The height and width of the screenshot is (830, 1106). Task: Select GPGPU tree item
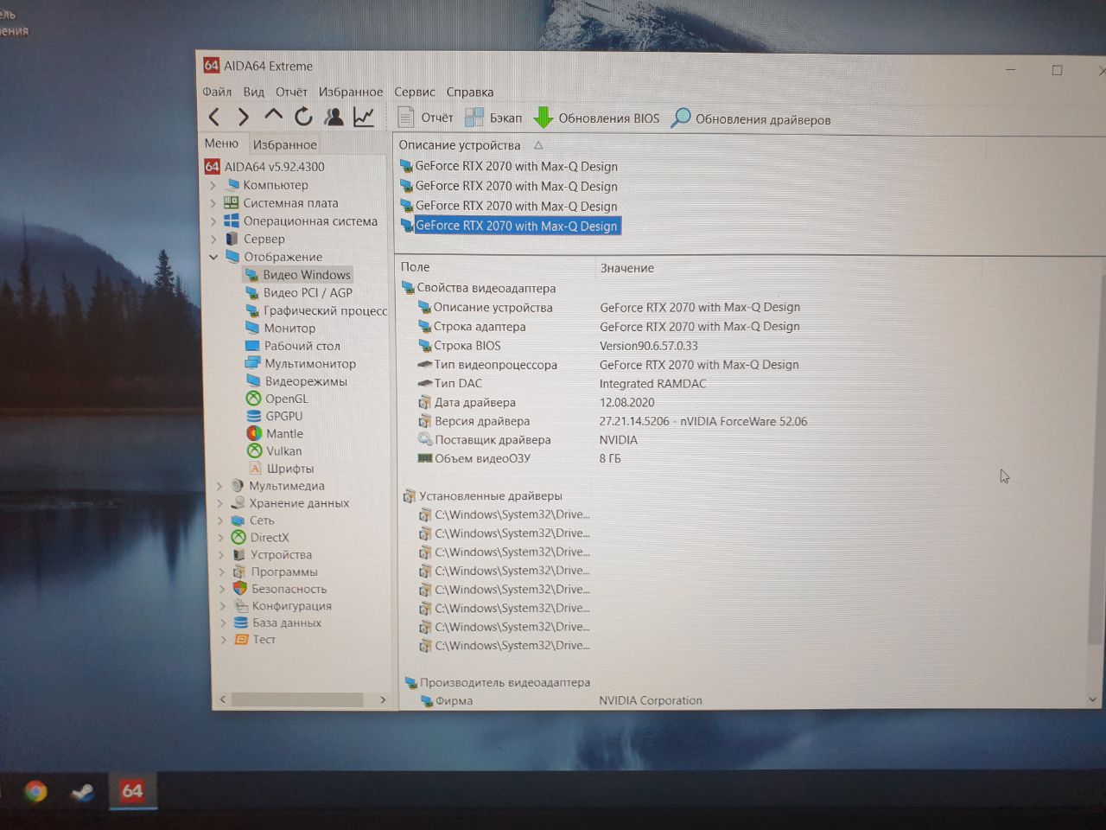point(275,416)
